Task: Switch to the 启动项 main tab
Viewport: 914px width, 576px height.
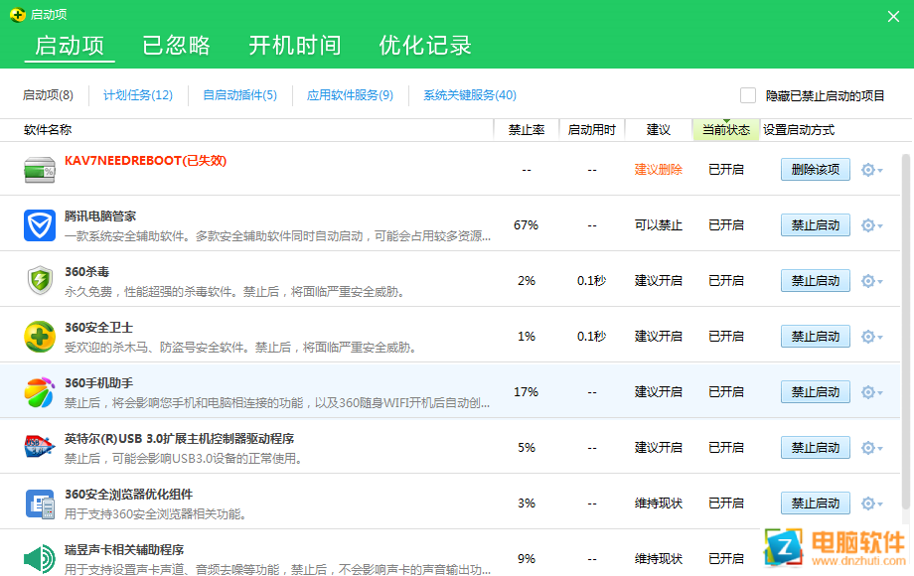Action: pos(70,46)
